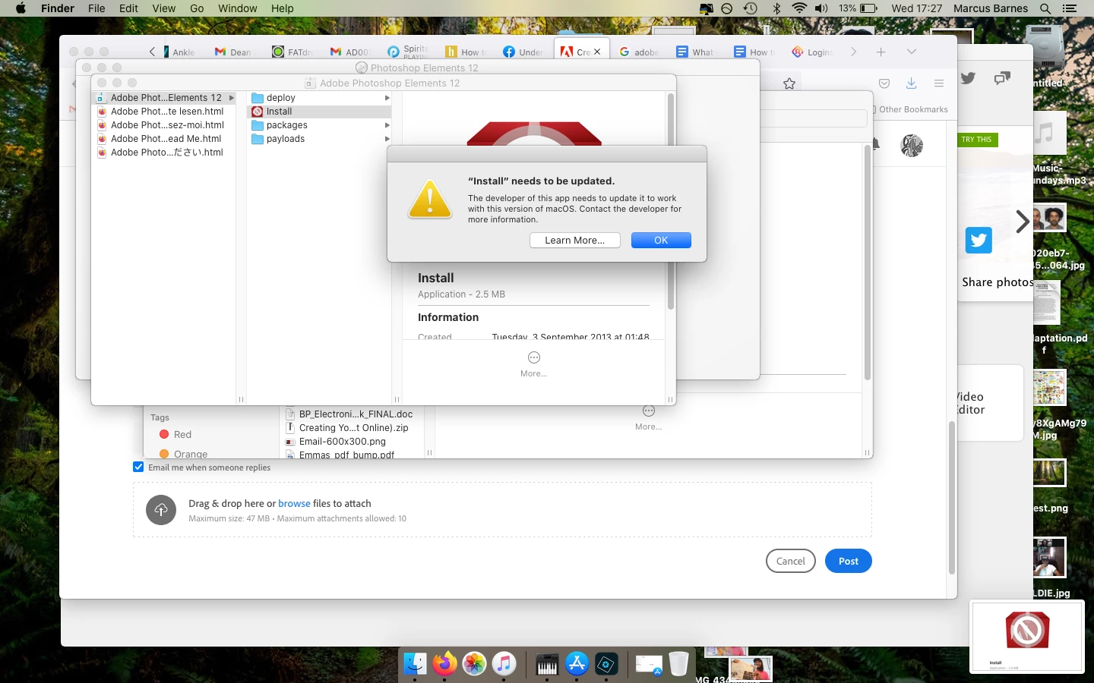Switch to the Google adobe tab
1094x683 pixels.
pyautogui.click(x=640, y=52)
